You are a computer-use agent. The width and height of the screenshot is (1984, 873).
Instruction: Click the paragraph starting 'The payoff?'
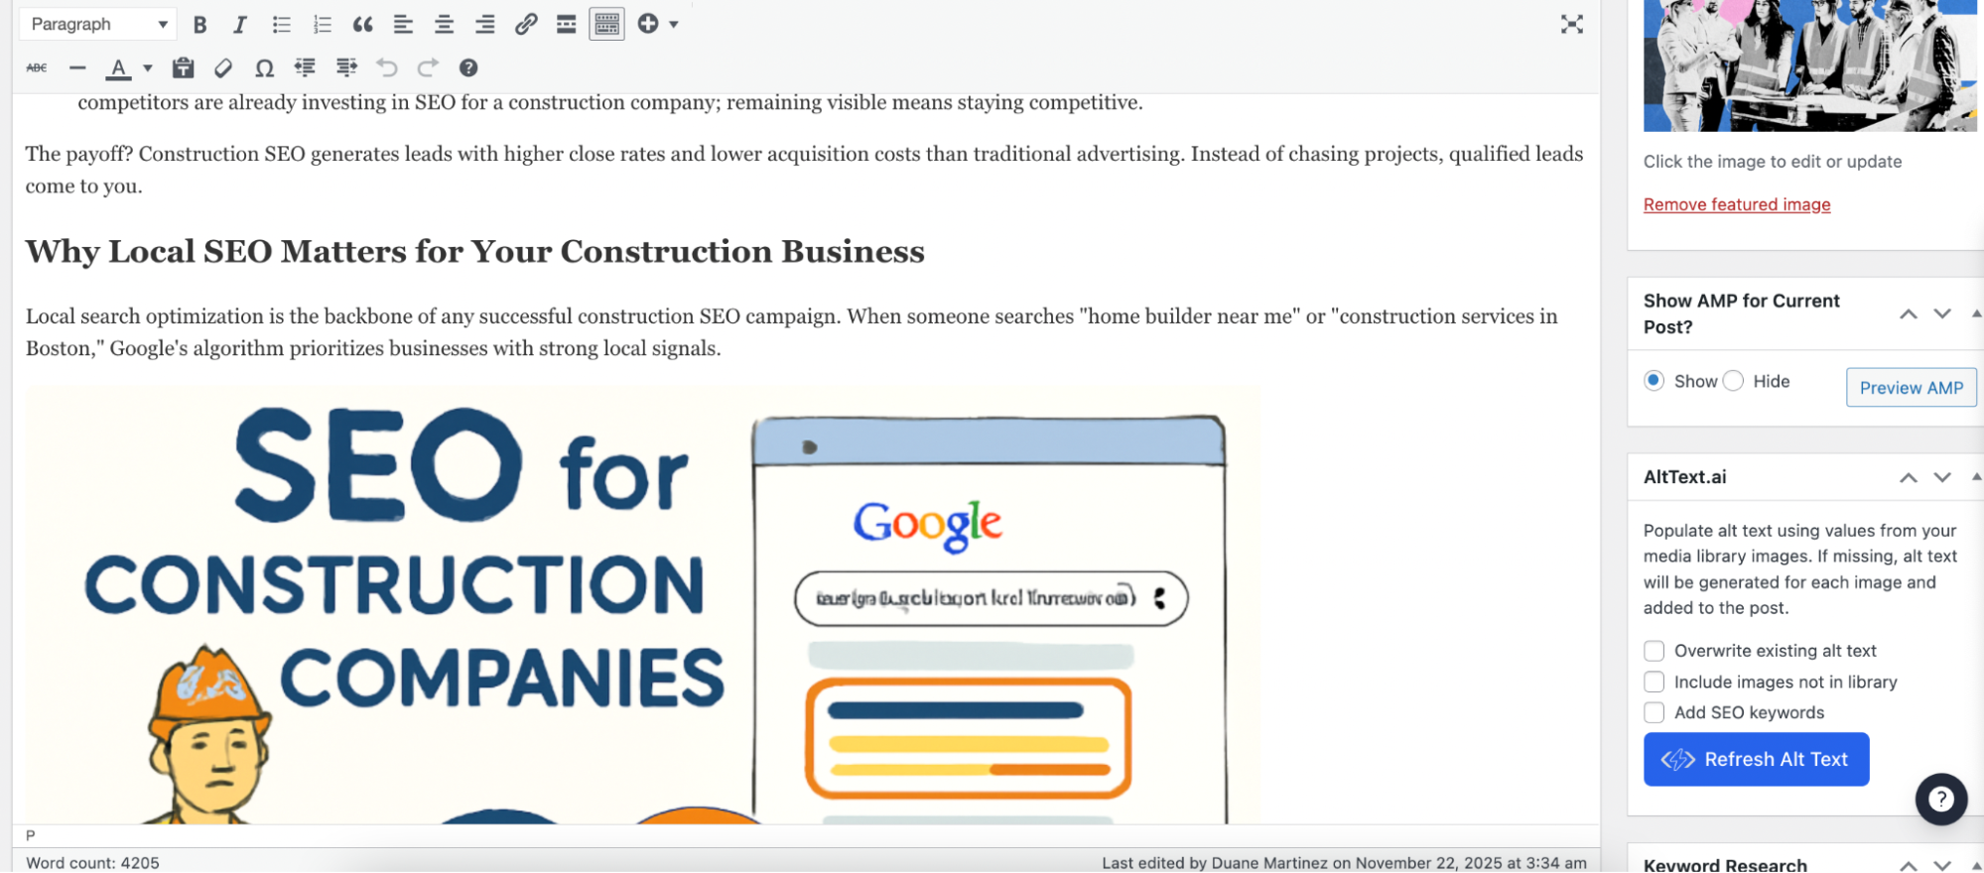(804, 170)
